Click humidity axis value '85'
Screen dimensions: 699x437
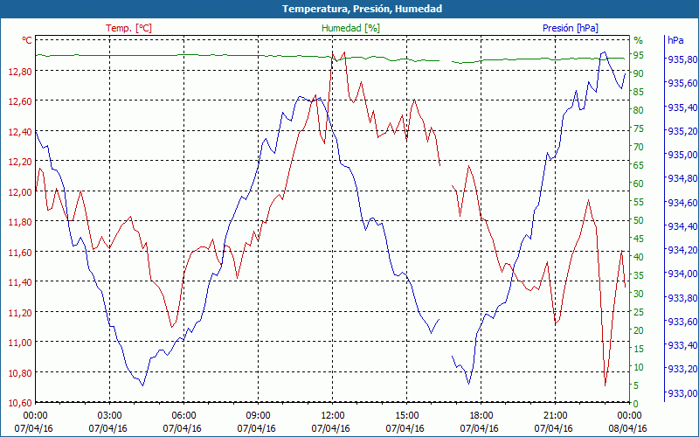[x=639, y=92]
